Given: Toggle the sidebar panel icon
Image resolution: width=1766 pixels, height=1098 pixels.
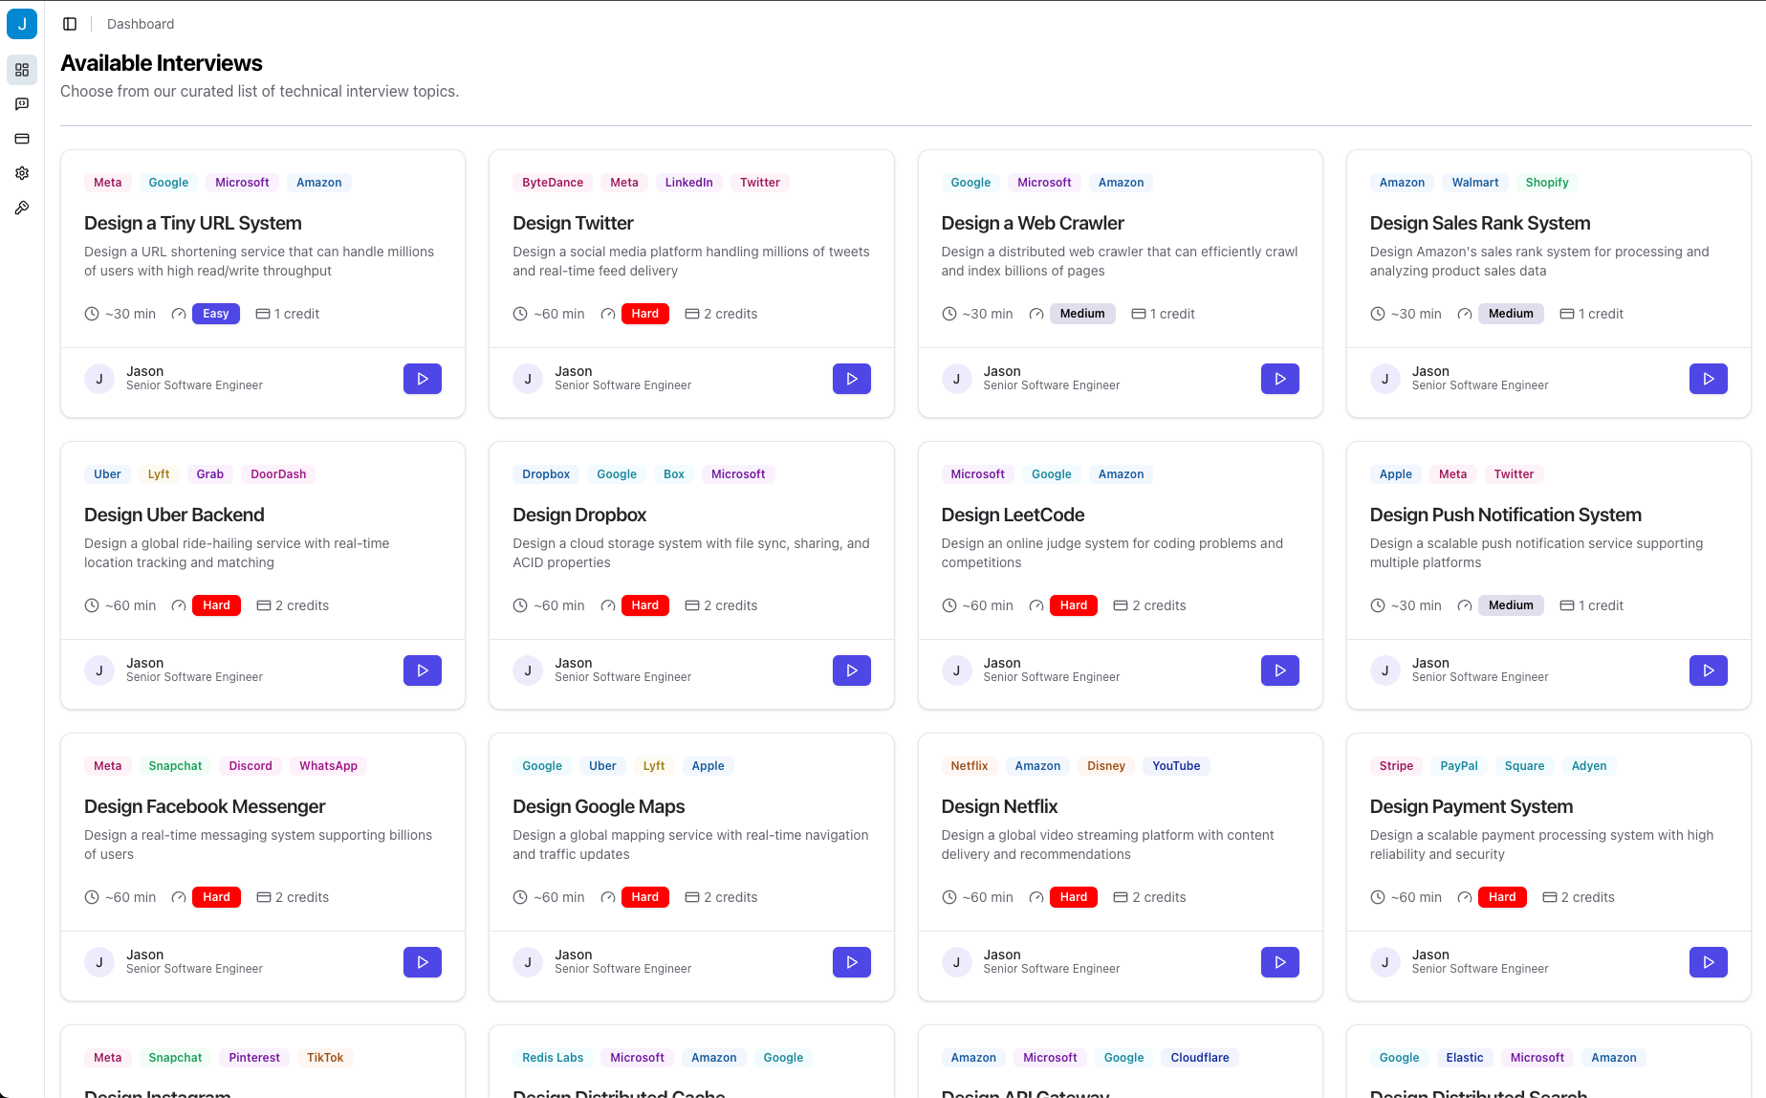Looking at the screenshot, I should tap(70, 24).
